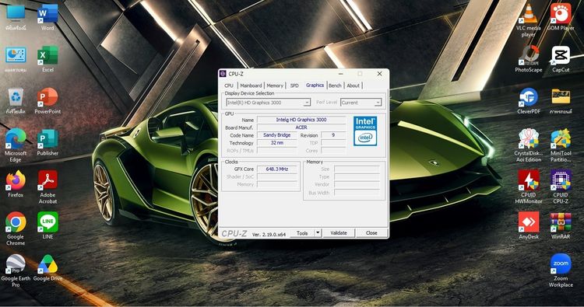Launch Publisher desktop shortcut

(47, 142)
